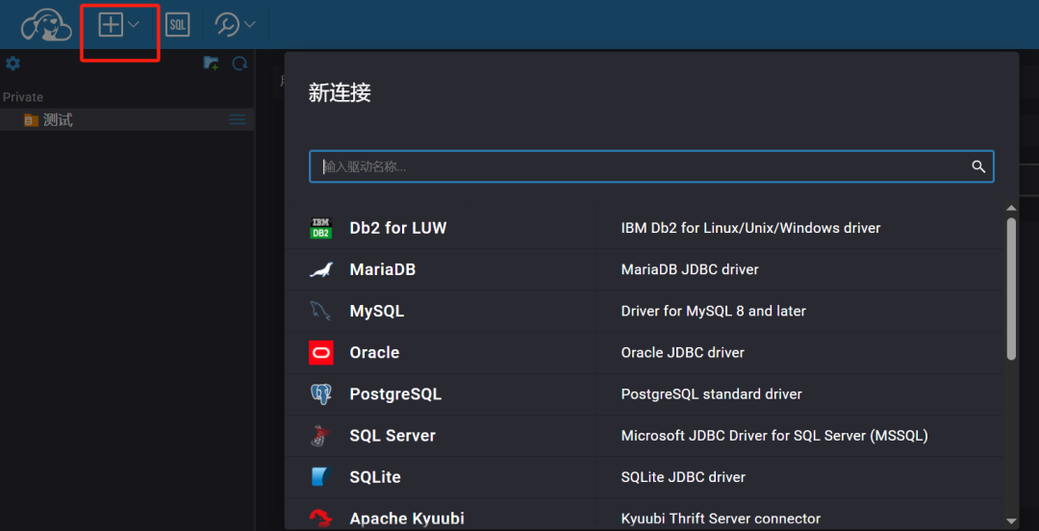Select the PostgreSQL elephant icon
The image size is (1039, 531).
(320, 394)
